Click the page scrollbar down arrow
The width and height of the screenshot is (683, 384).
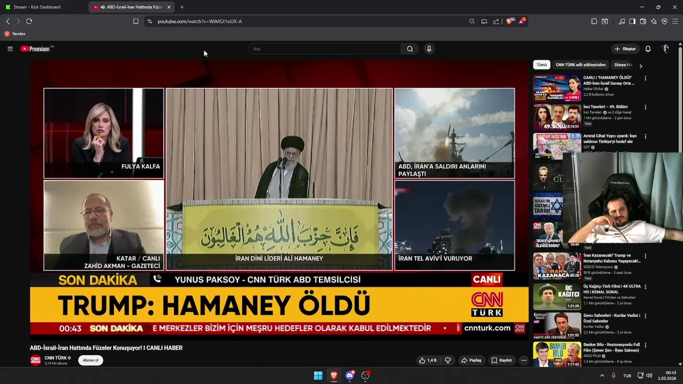click(680, 364)
